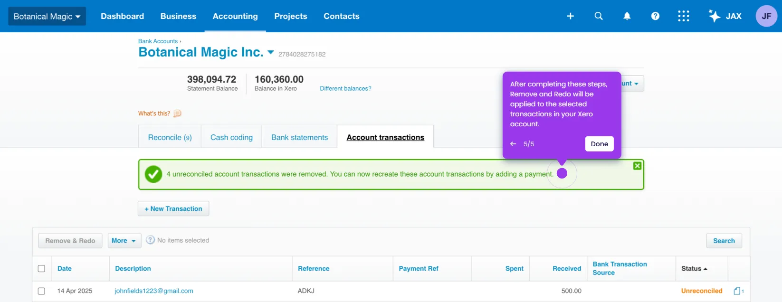The image size is (782, 302).
Task: Click + New Transaction button
Action: (173, 208)
